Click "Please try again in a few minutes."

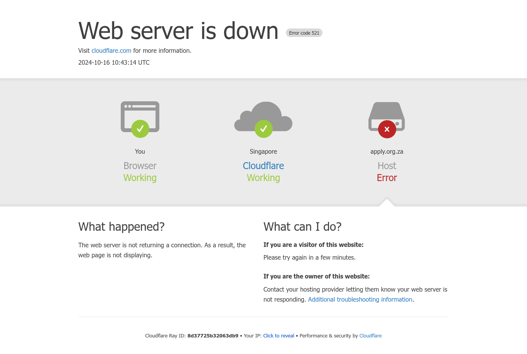309,257
